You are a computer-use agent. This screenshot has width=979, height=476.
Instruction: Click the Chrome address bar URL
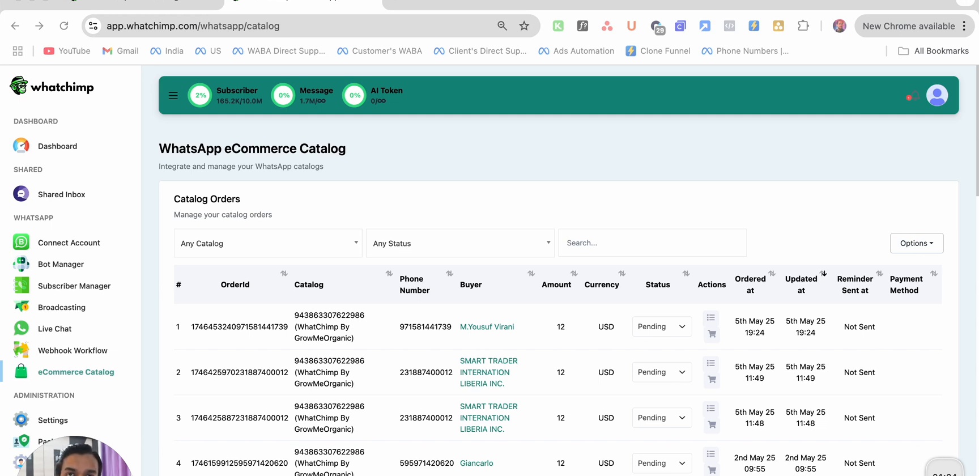193,26
